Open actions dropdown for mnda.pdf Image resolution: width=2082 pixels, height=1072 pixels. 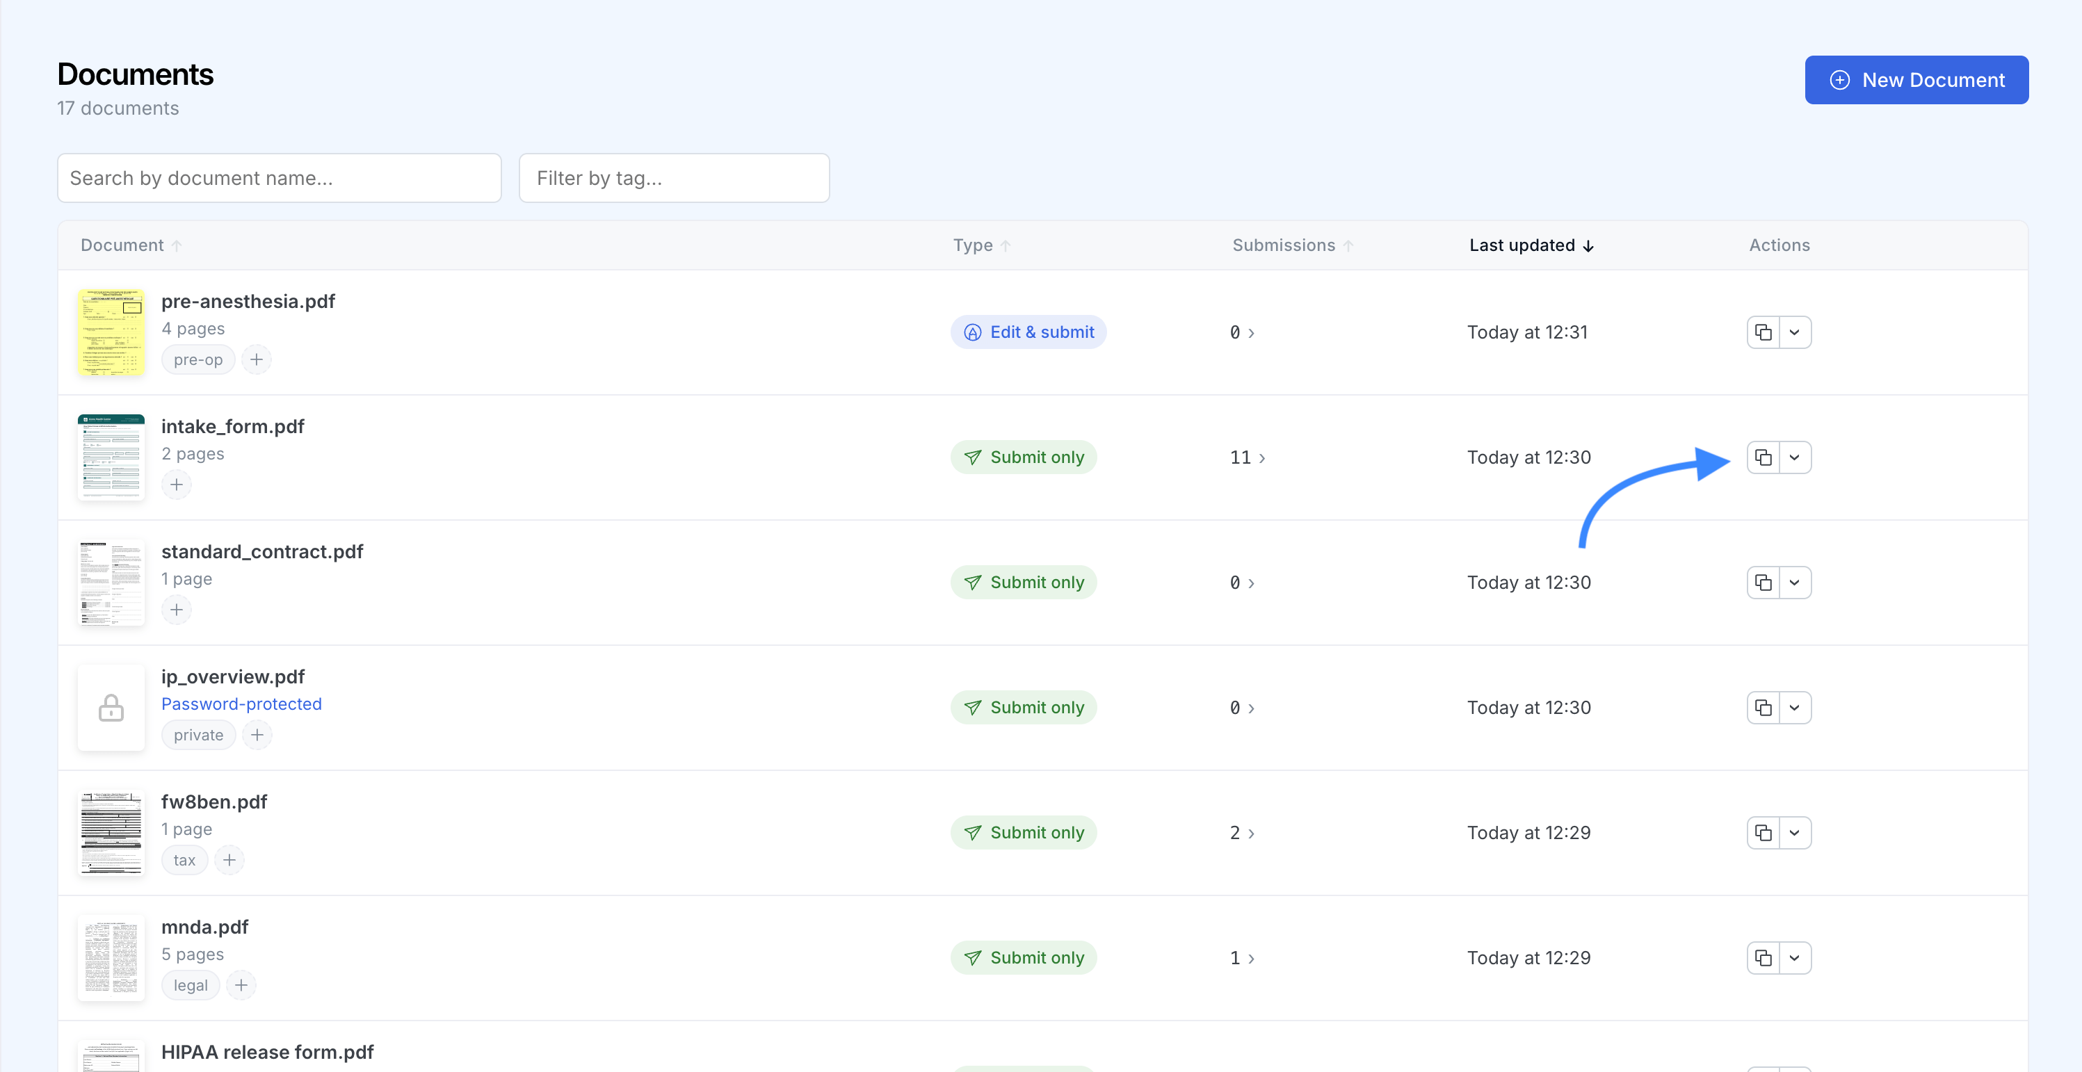click(x=1794, y=958)
